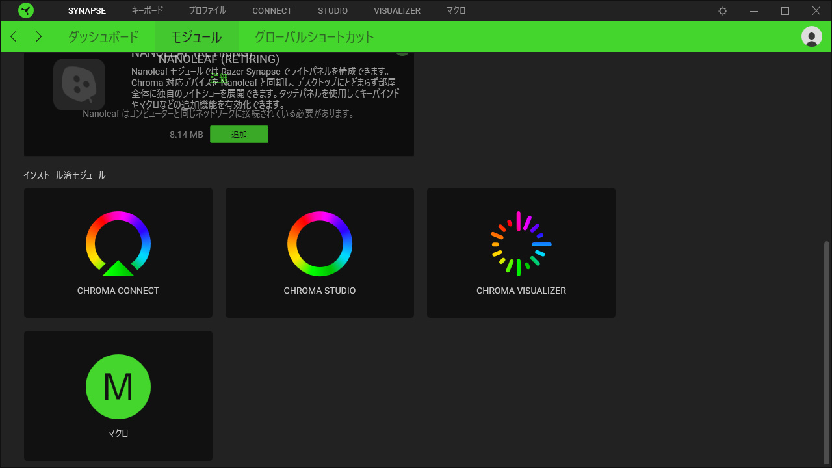Open the settings gear icon
Viewport: 832px width, 468px height.
coord(723,11)
